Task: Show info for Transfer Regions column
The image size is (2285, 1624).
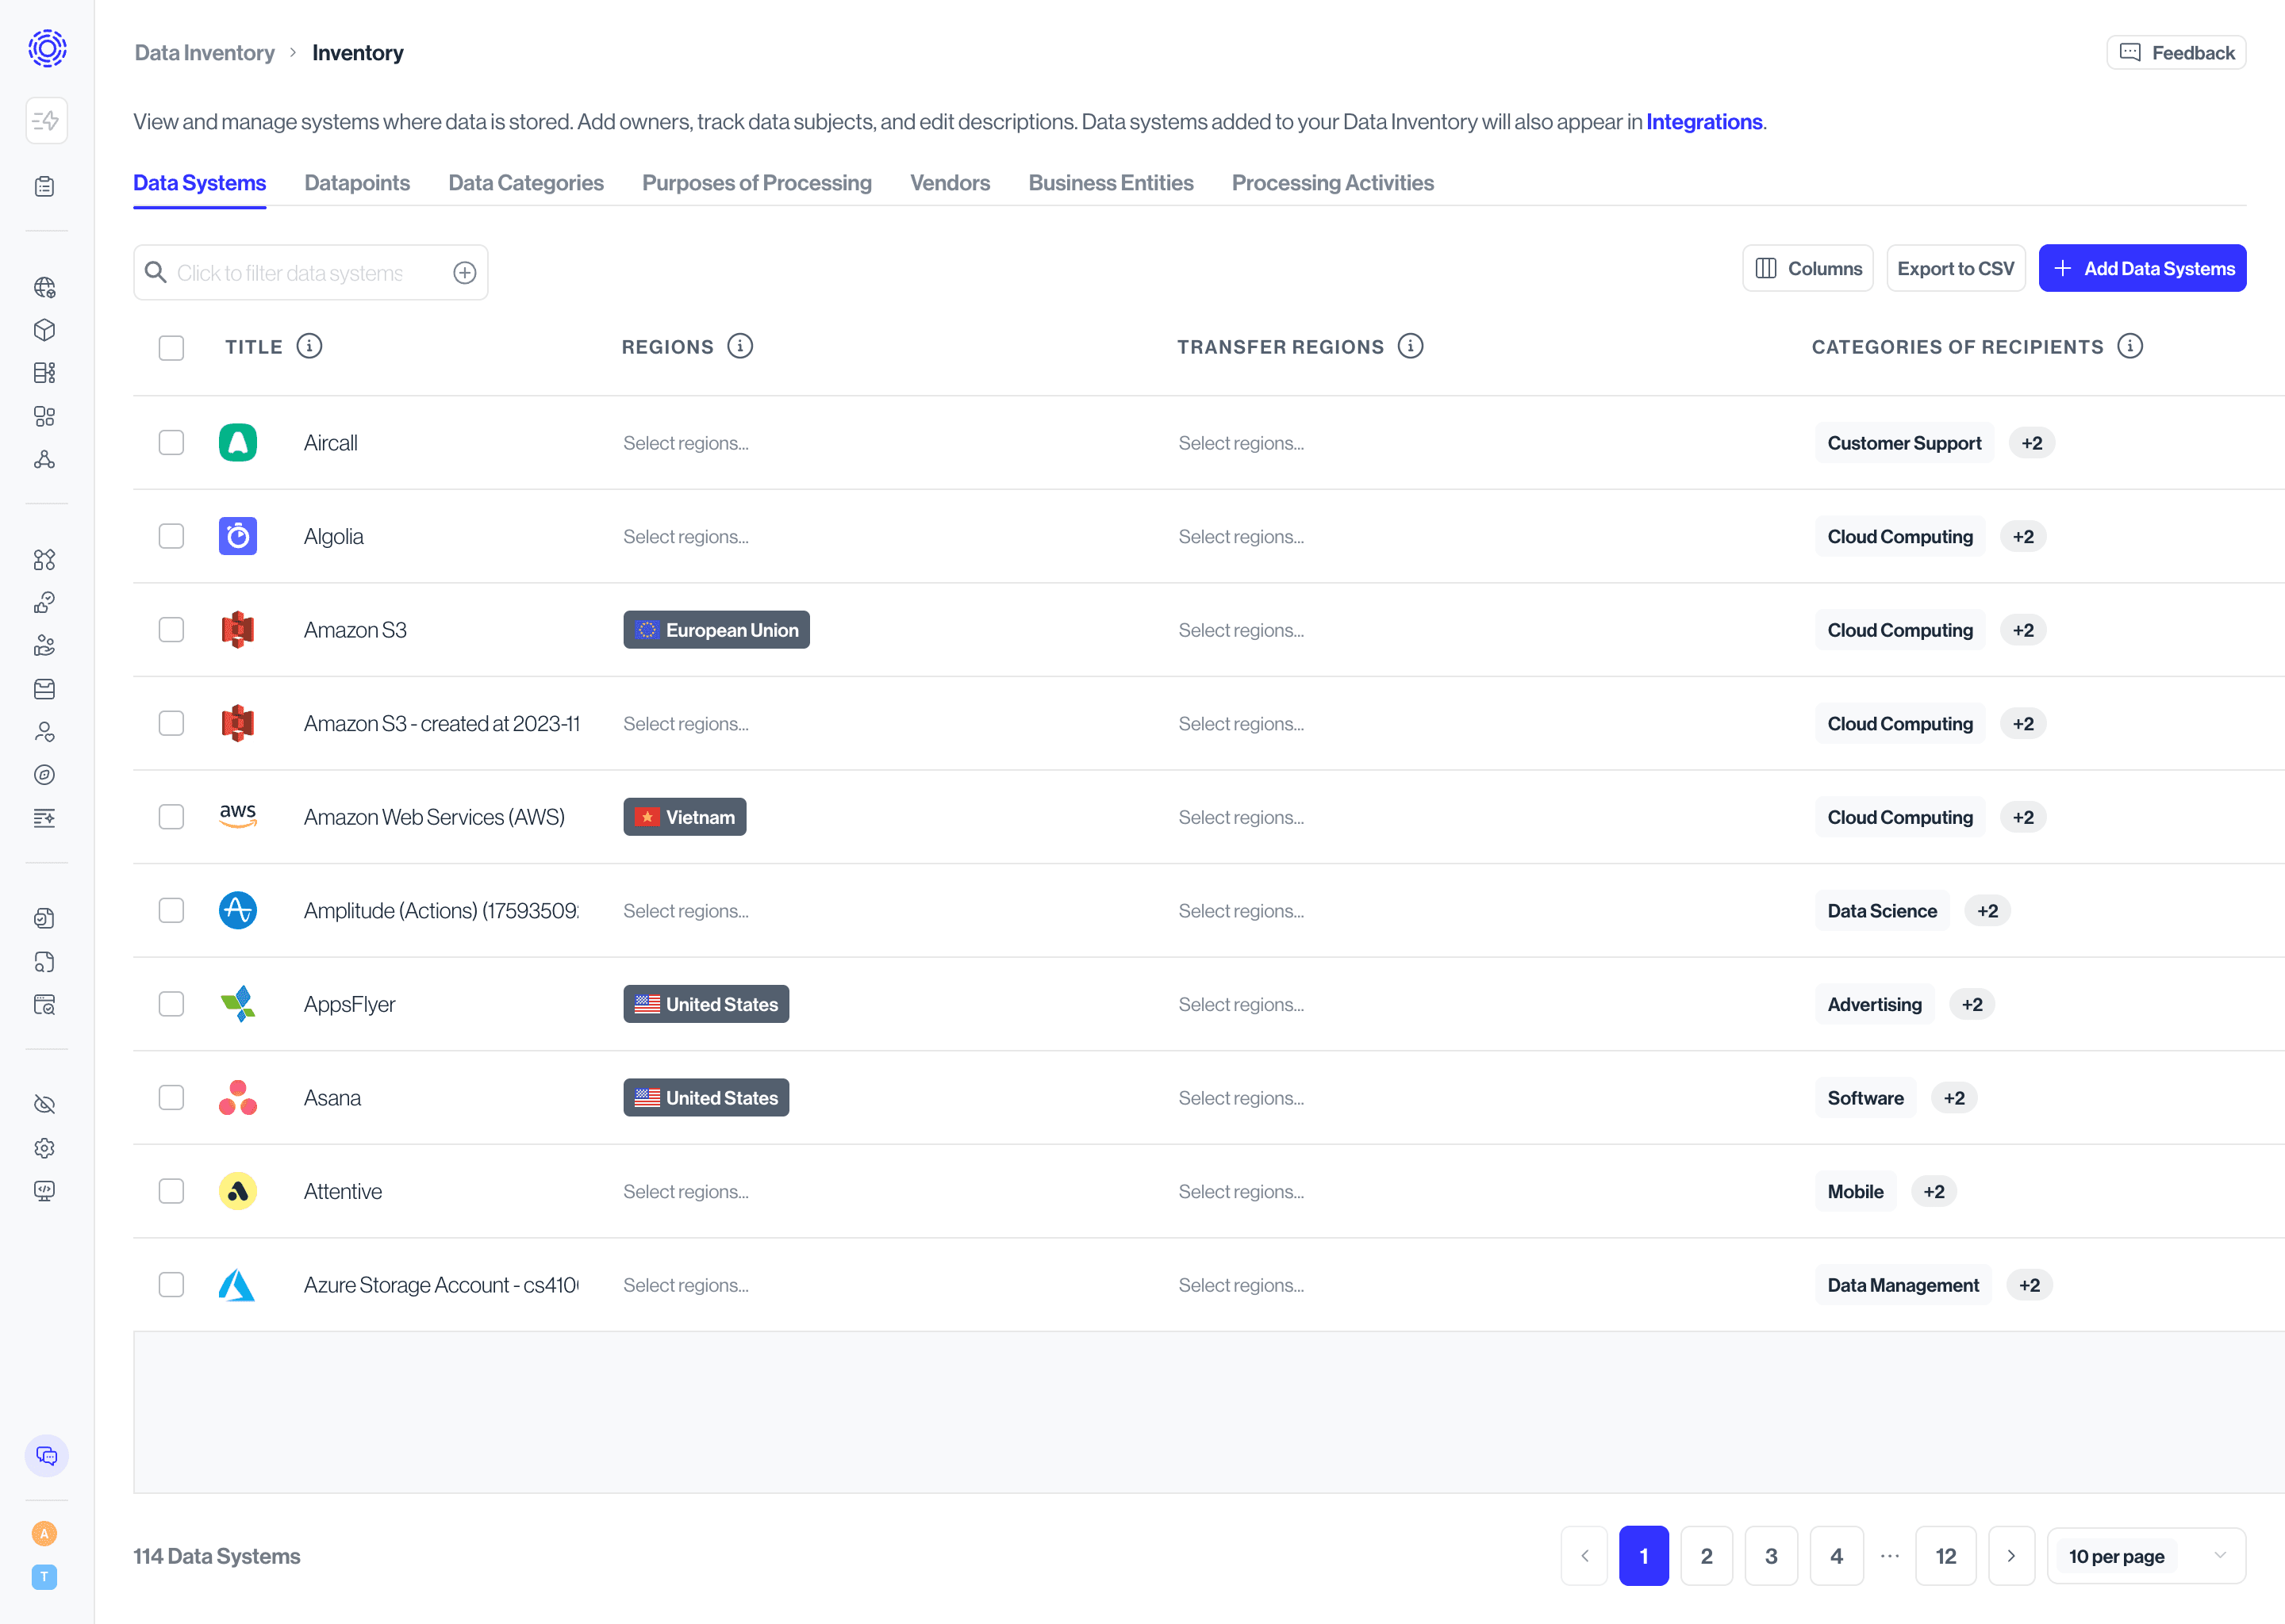Action: pos(1411,346)
